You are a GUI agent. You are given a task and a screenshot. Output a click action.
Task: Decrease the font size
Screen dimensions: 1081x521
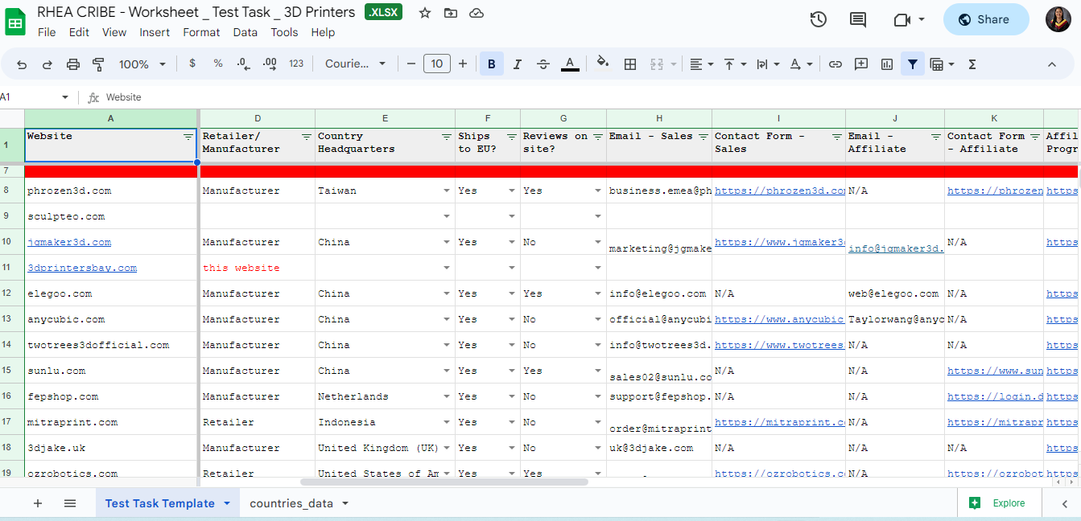(x=411, y=64)
